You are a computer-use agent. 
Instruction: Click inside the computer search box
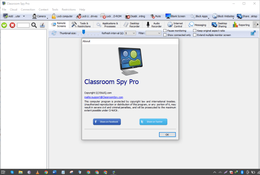[x=23, y=25]
